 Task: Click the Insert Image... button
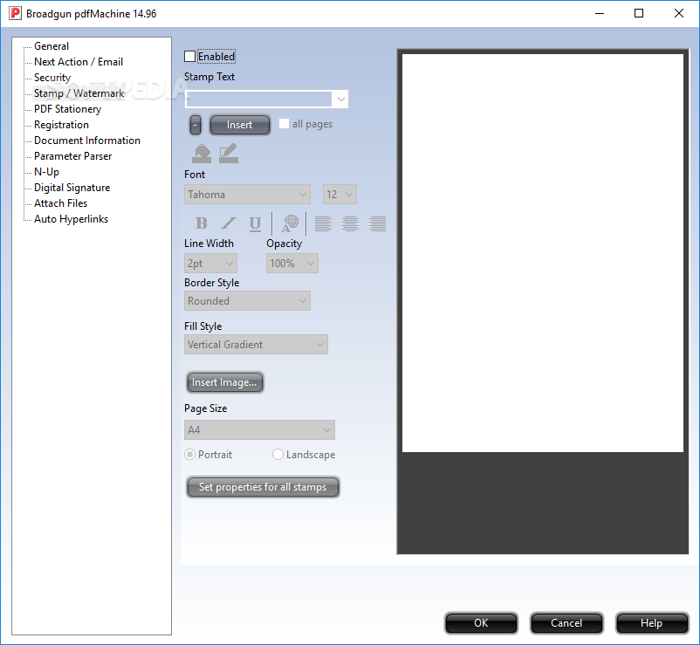(224, 382)
